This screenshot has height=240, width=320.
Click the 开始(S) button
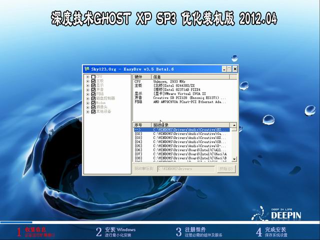click(x=226, y=169)
